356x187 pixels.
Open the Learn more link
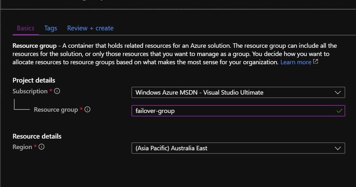[x=295, y=62]
